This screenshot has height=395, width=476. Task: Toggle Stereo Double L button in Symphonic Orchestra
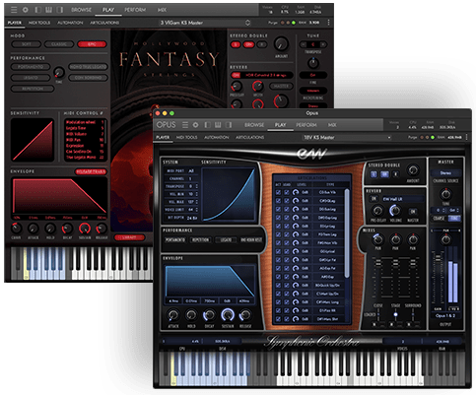point(374,174)
